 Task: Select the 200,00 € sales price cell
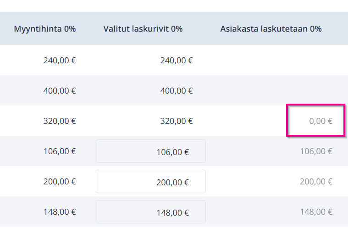pyautogui.click(x=60, y=182)
